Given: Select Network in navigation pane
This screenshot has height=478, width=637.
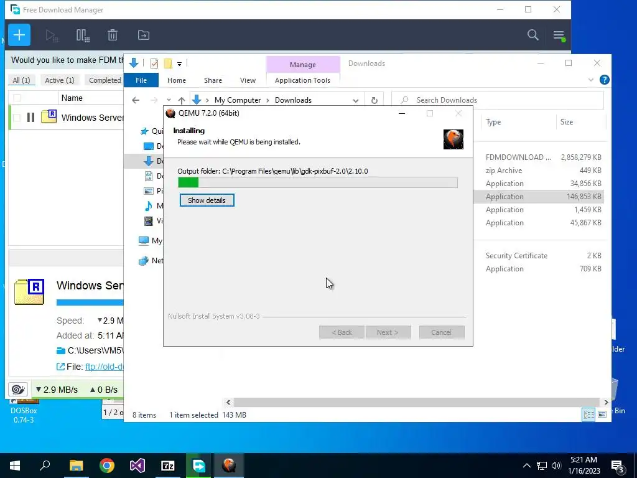Looking at the screenshot, I should (151, 261).
